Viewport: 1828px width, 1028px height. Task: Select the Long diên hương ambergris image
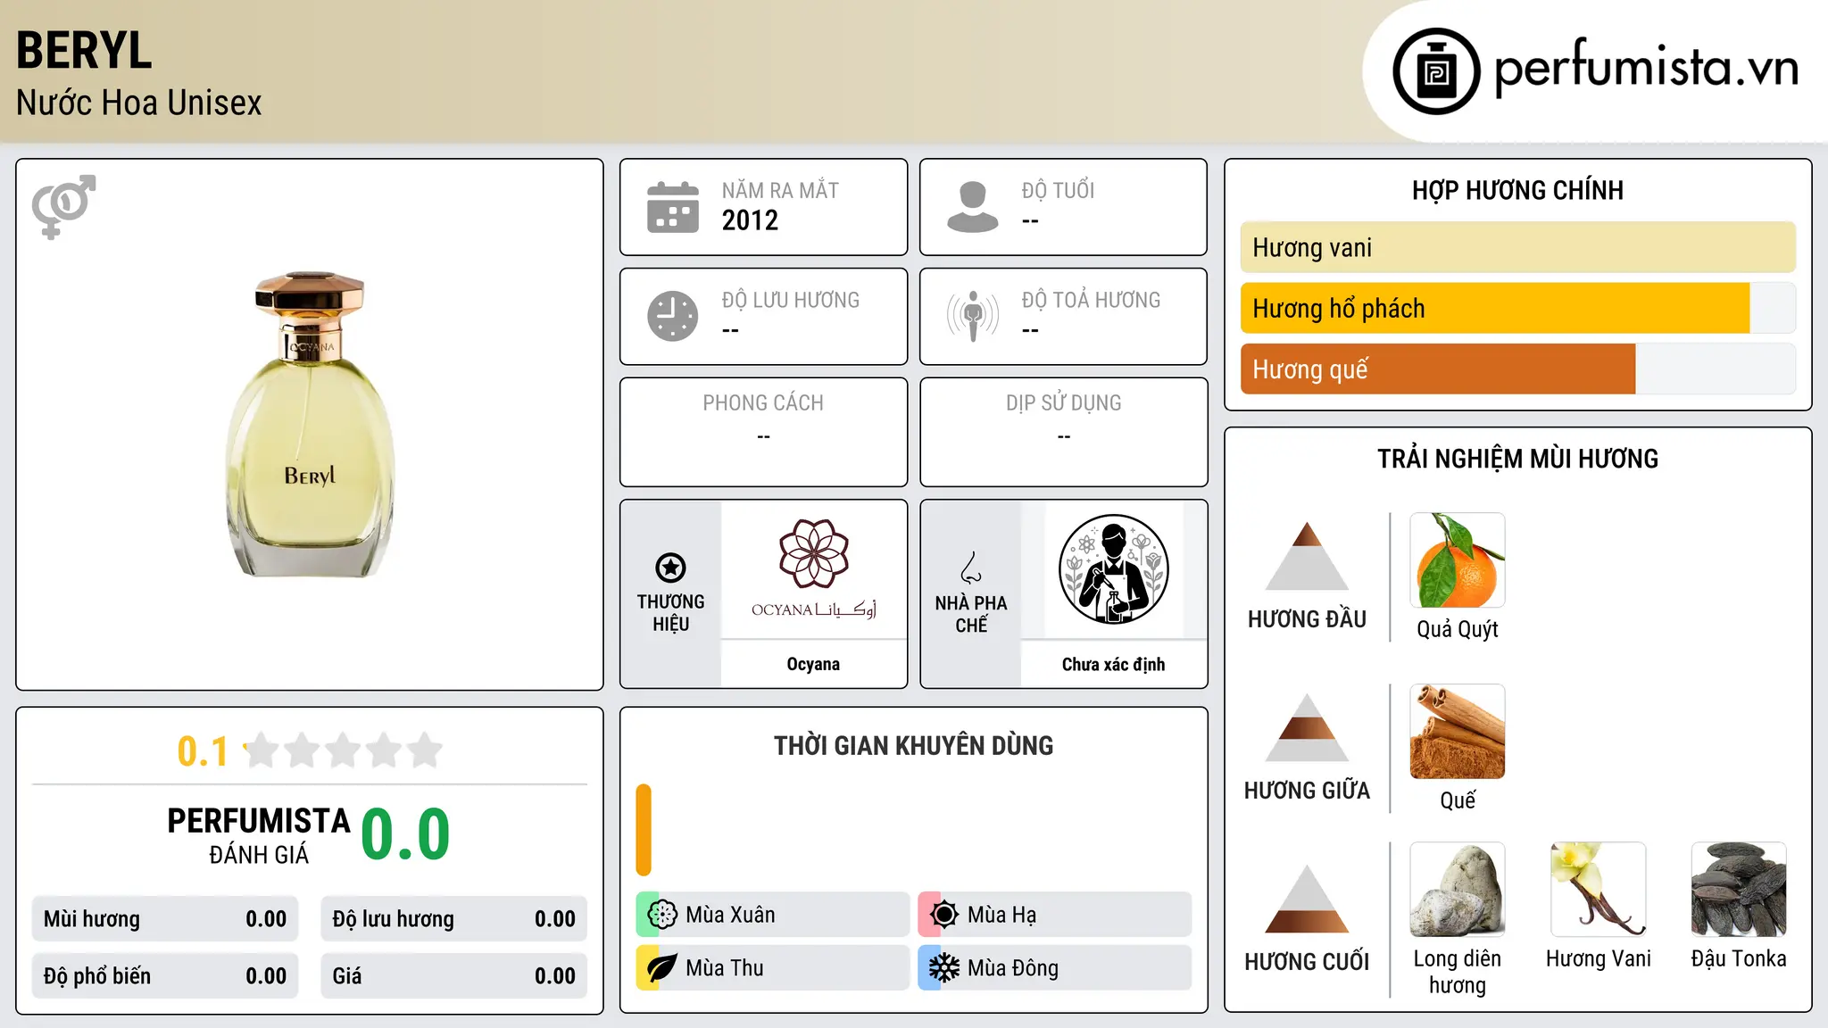[x=1458, y=890]
